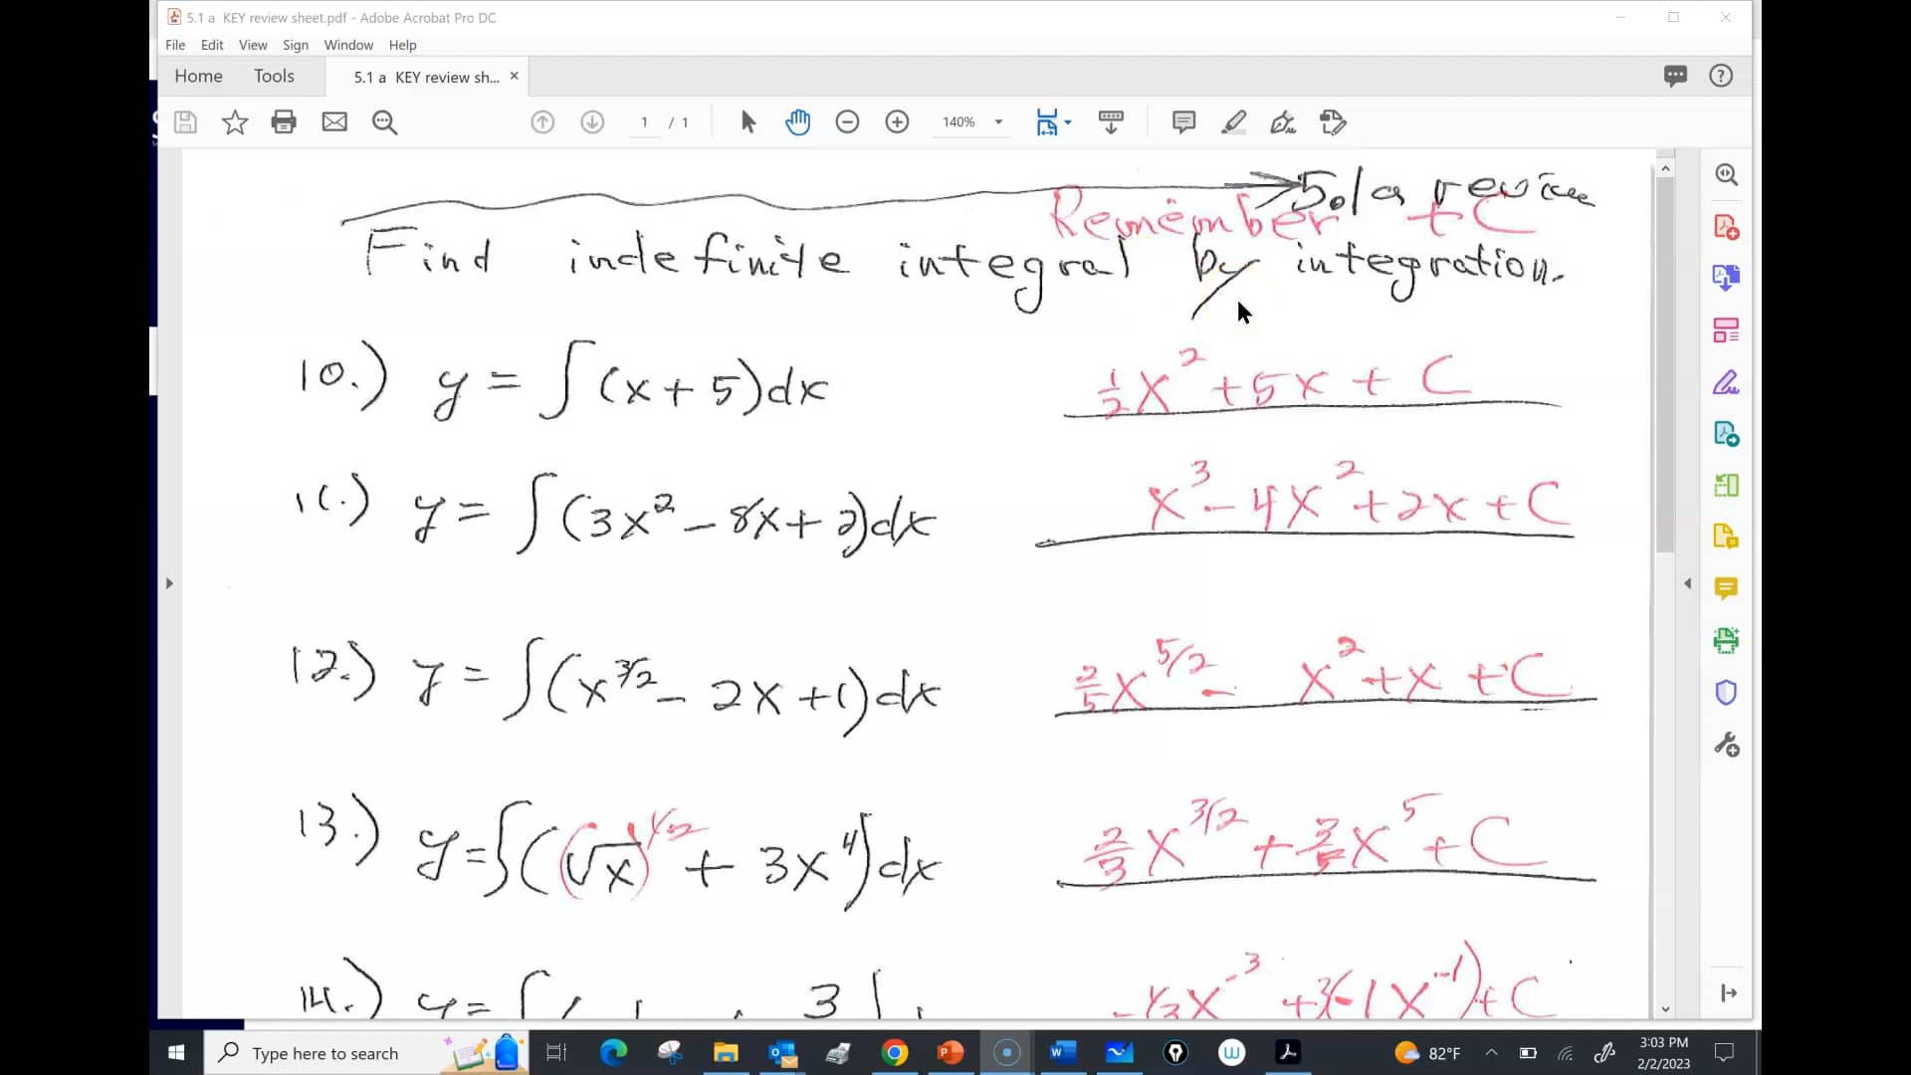Print the review sheet document
This screenshot has width=1911, height=1075.
point(285,121)
